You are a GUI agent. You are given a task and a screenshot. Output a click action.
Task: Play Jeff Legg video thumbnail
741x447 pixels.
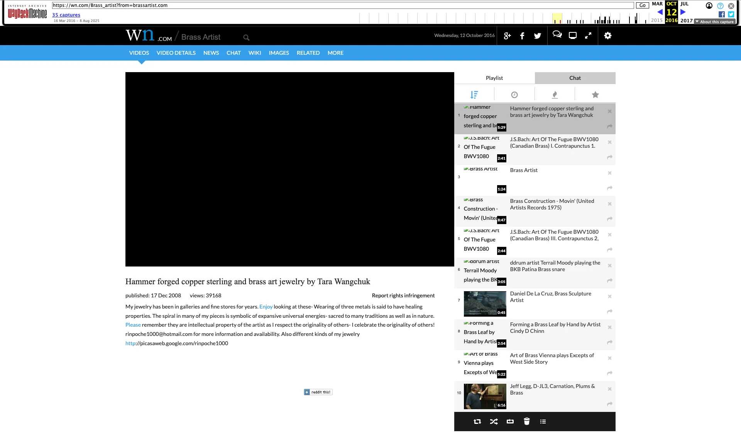[485, 396]
